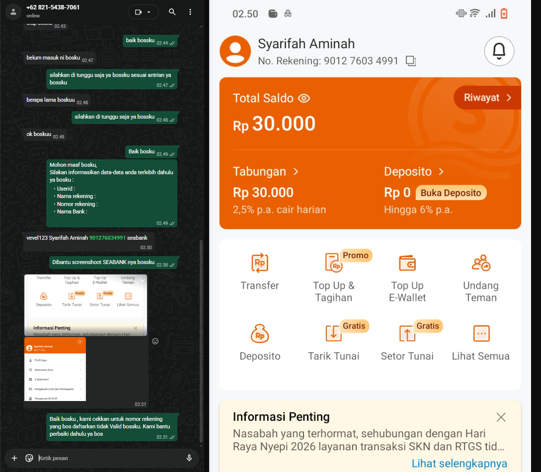Click the 'Baik bosku' message sent at 02.49
This screenshot has height=472, width=541.
pos(152,152)
